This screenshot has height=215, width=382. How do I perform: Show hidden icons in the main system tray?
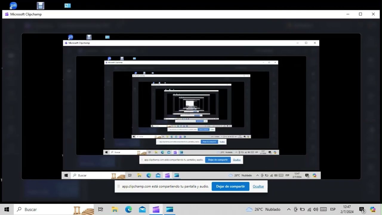[x=289, y=209]
